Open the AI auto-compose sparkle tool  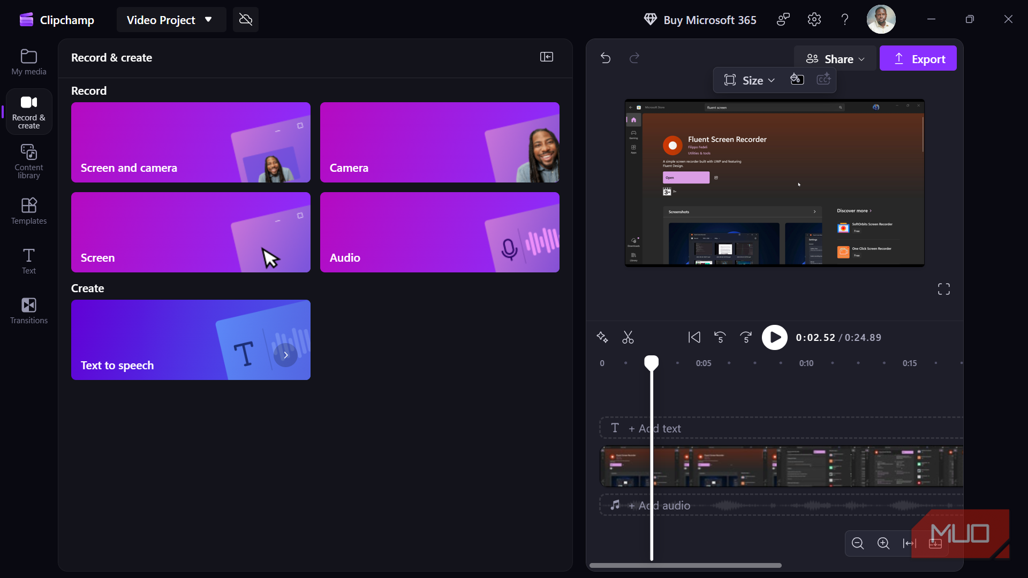(602, 337)
